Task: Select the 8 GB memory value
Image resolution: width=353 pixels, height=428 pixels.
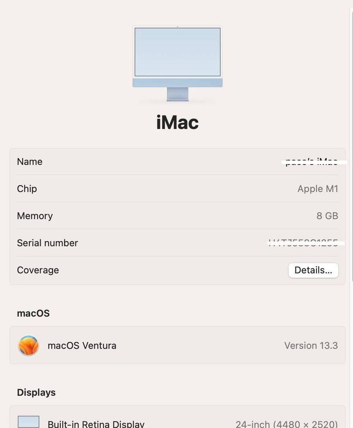Action: [x=327, y=216]
